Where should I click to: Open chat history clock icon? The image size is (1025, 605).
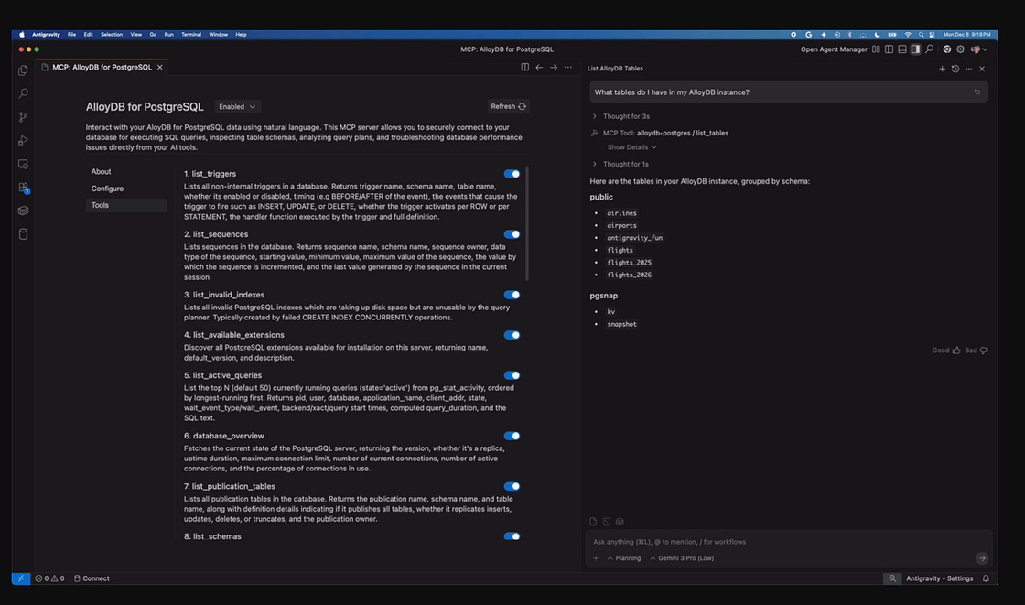point(955,69)
